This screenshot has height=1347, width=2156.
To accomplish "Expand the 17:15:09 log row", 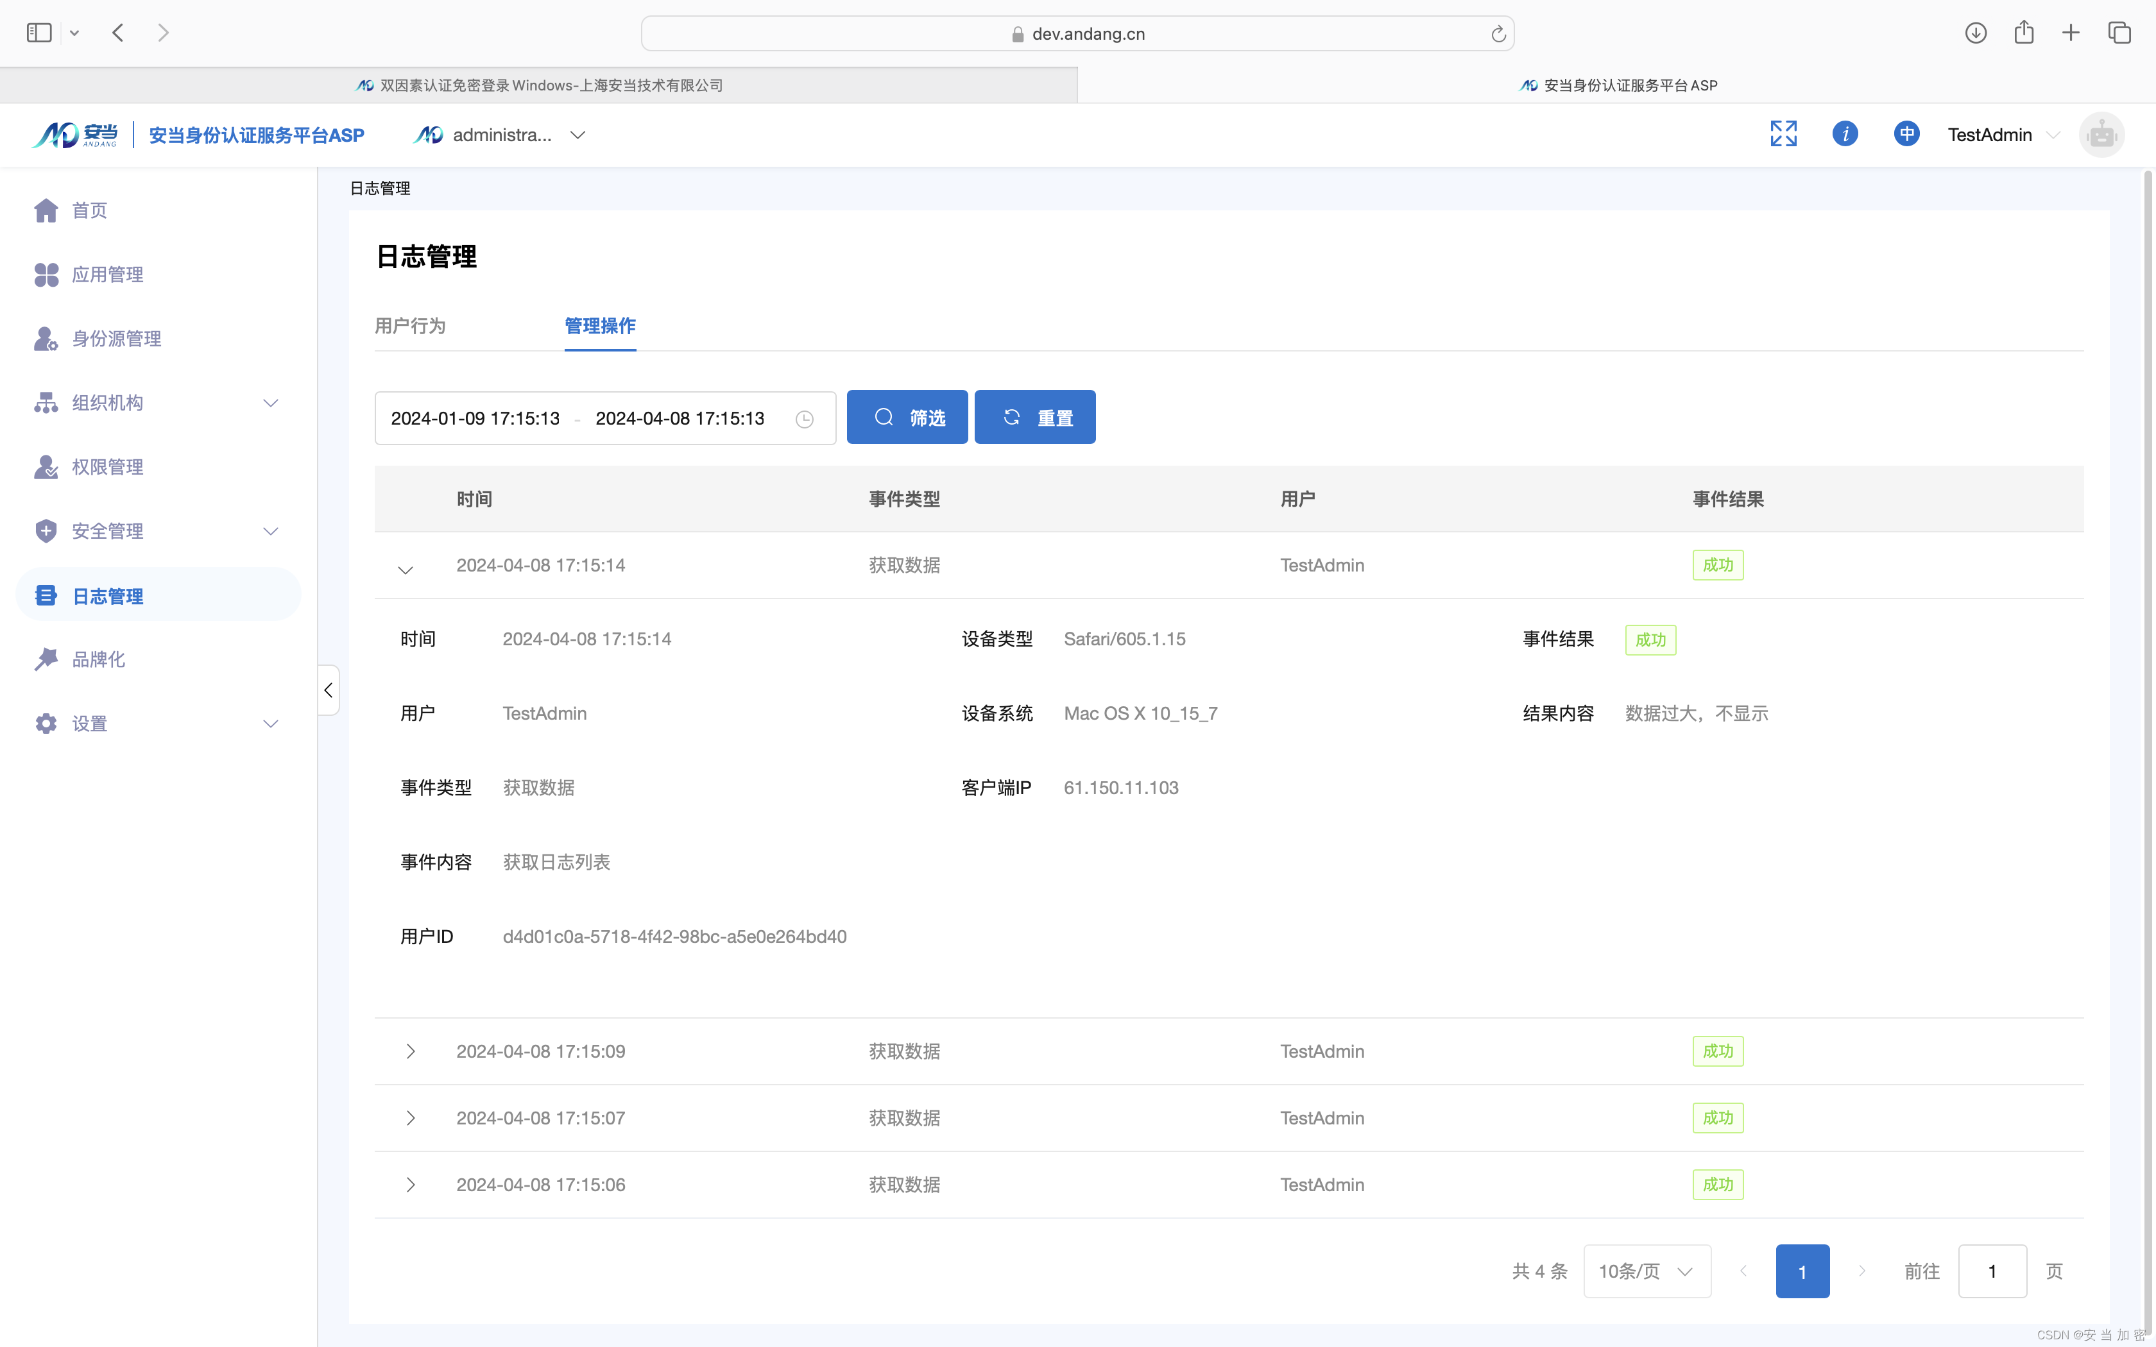I will 410,1051.
